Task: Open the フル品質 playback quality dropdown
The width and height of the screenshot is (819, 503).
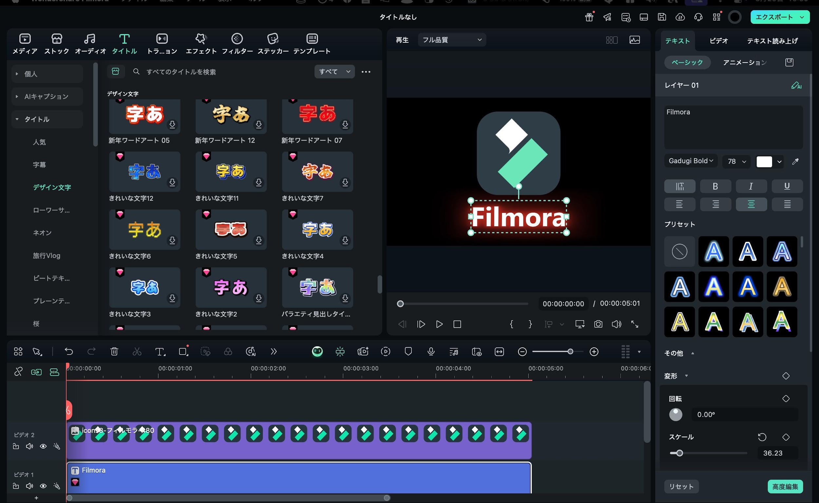Action: pyautogui.click(x=452, y=40)
